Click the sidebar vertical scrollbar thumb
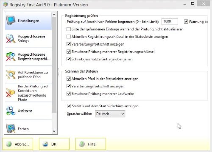This screenshot has width=212, height=152. click(x=54, y=65)
